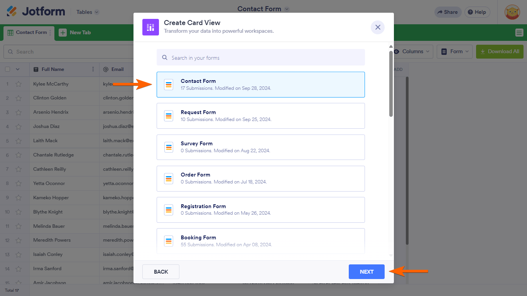Star the Cathleen Reilly row

[18, 169]
